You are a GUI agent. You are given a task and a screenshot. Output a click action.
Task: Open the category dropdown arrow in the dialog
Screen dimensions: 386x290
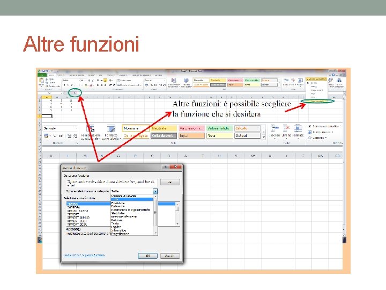[x=155, y=191]
